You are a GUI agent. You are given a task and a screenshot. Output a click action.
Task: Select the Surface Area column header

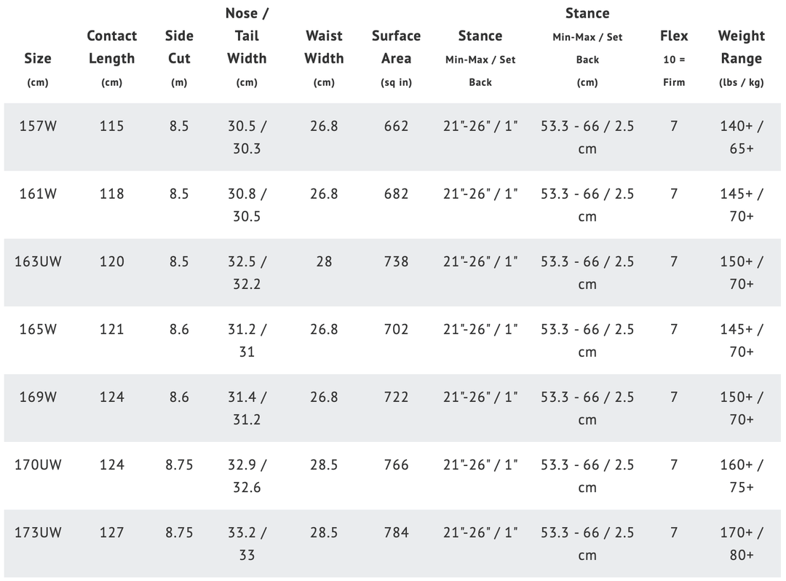pyautogui.click(x=396, y=47)
